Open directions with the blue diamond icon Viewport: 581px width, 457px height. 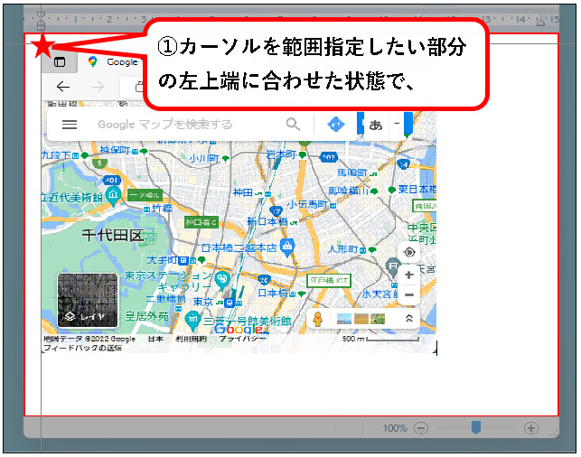click(336, 125)
